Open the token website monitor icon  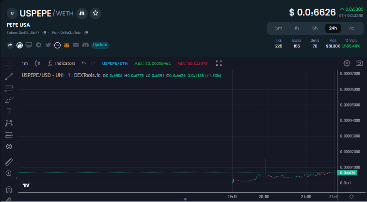[x=29, y=45]
